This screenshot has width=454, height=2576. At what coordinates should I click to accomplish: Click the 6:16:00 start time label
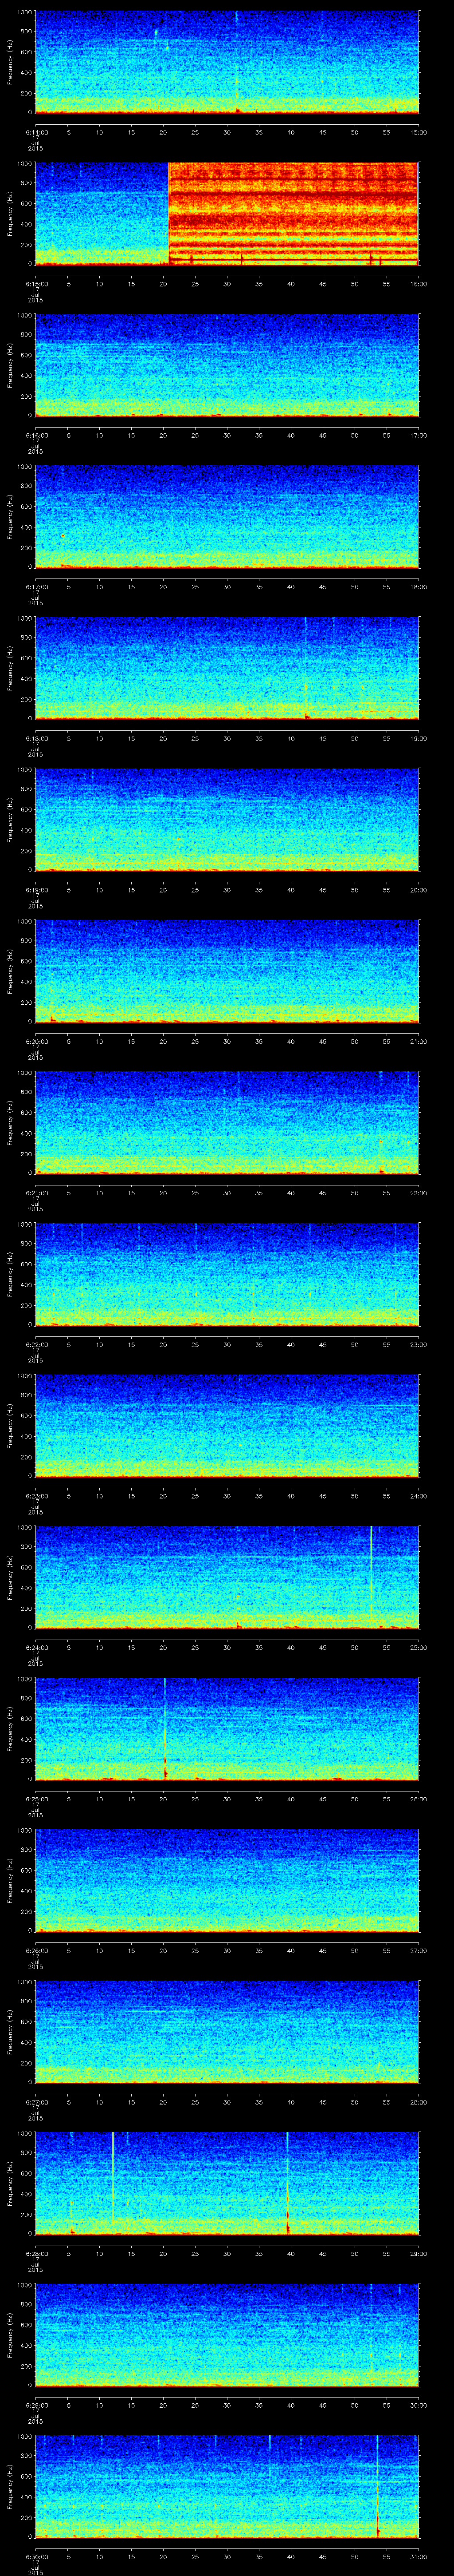pyautogui.click(x=36, y=435)
